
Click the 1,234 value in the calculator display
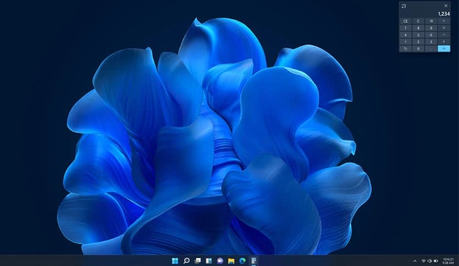pos(444,14)
